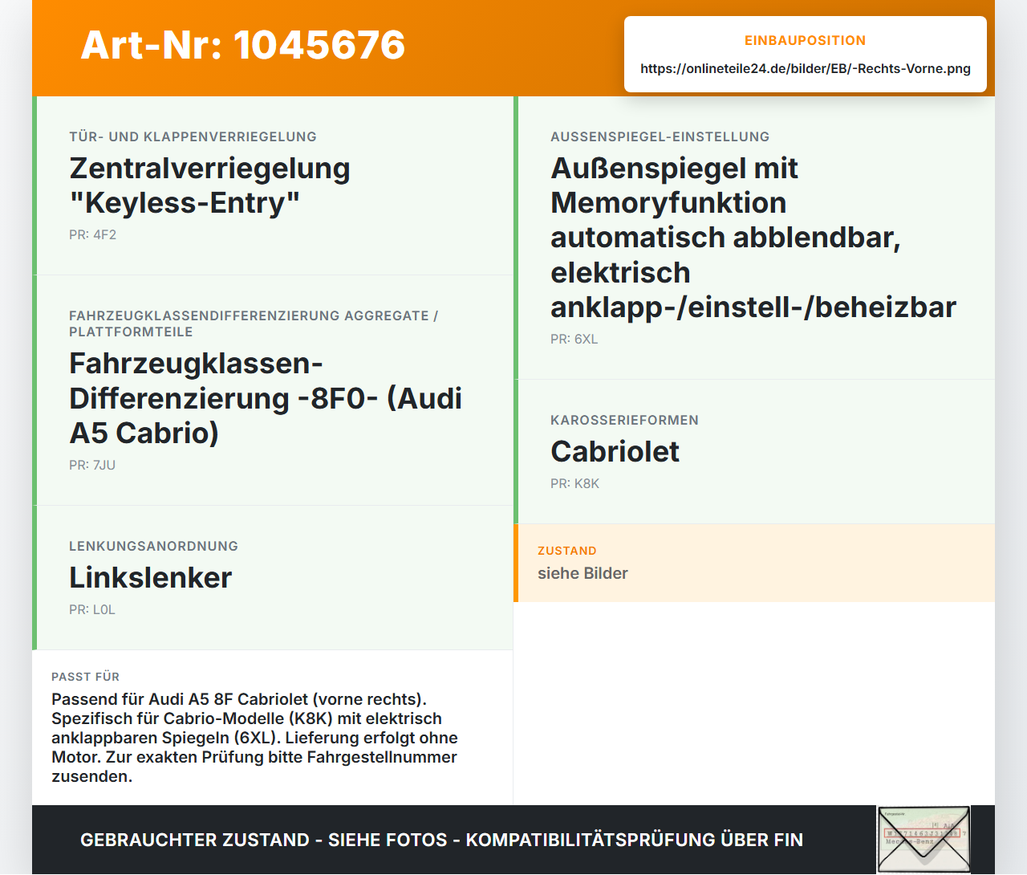Click the "Passend für Audi A5 8F" description
1027x875 pixels.
pyautogui.click(x=254, y=738)
